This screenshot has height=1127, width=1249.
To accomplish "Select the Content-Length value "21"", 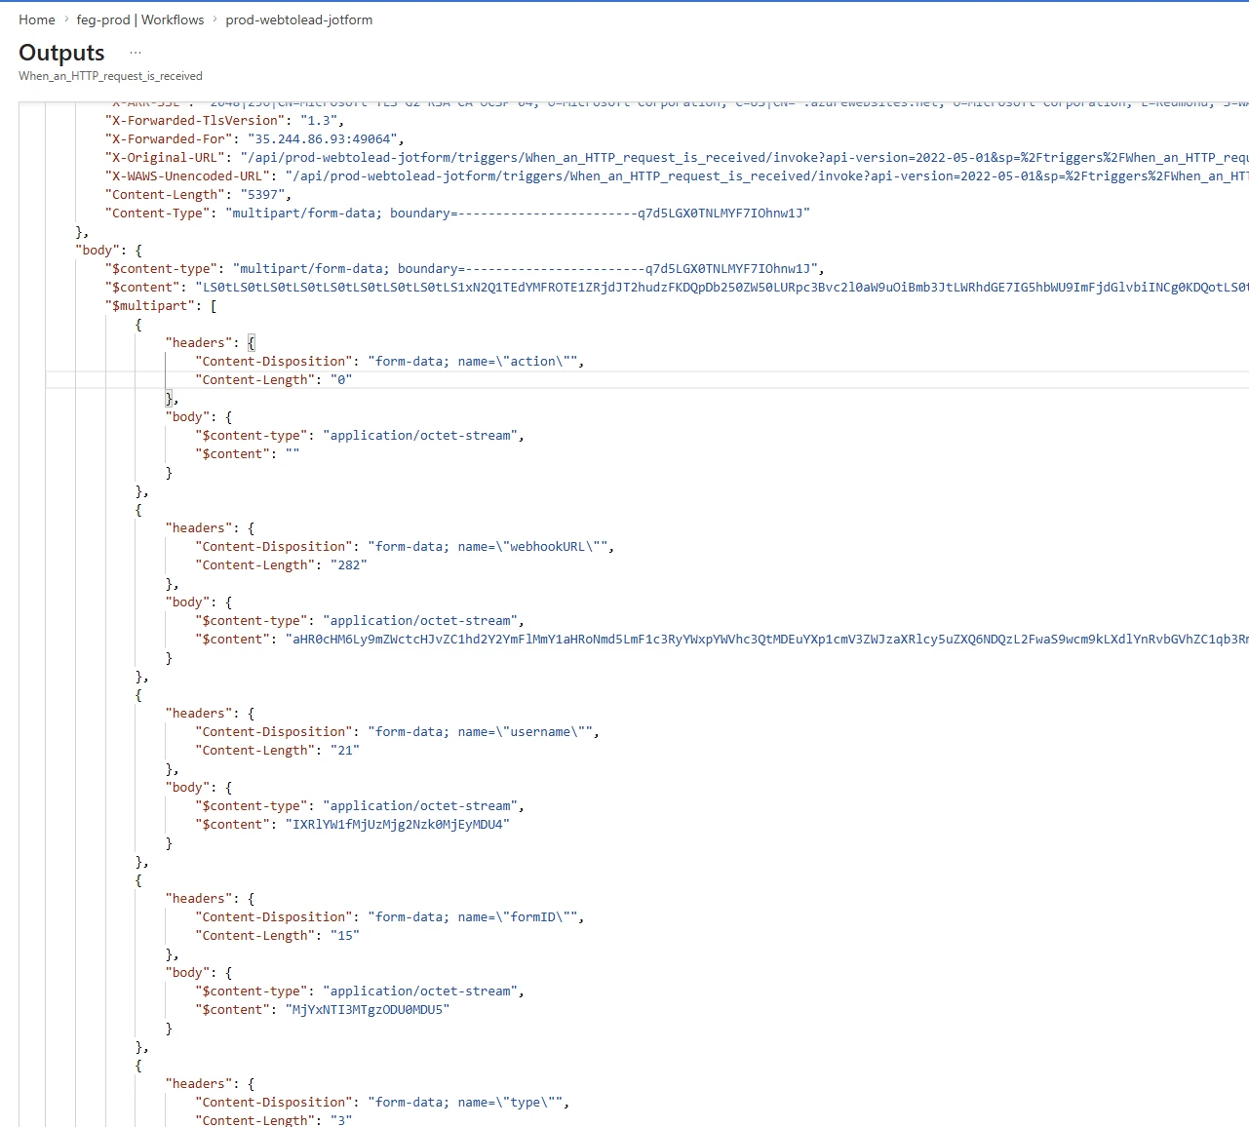I will [x=345, y=751].
